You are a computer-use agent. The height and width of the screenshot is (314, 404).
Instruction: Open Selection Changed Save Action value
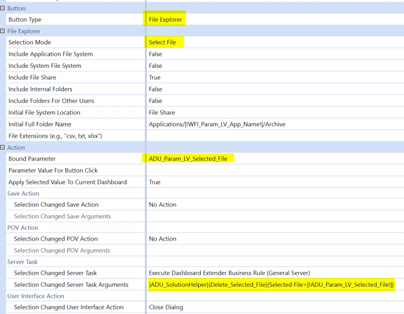pyautogui.click(x=275, y=205)
